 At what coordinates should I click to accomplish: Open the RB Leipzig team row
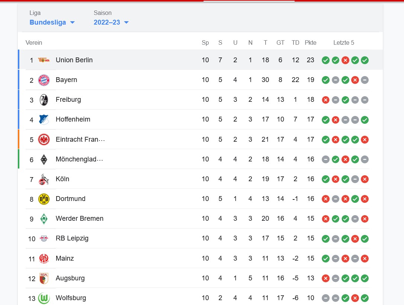tap(72, 238)
